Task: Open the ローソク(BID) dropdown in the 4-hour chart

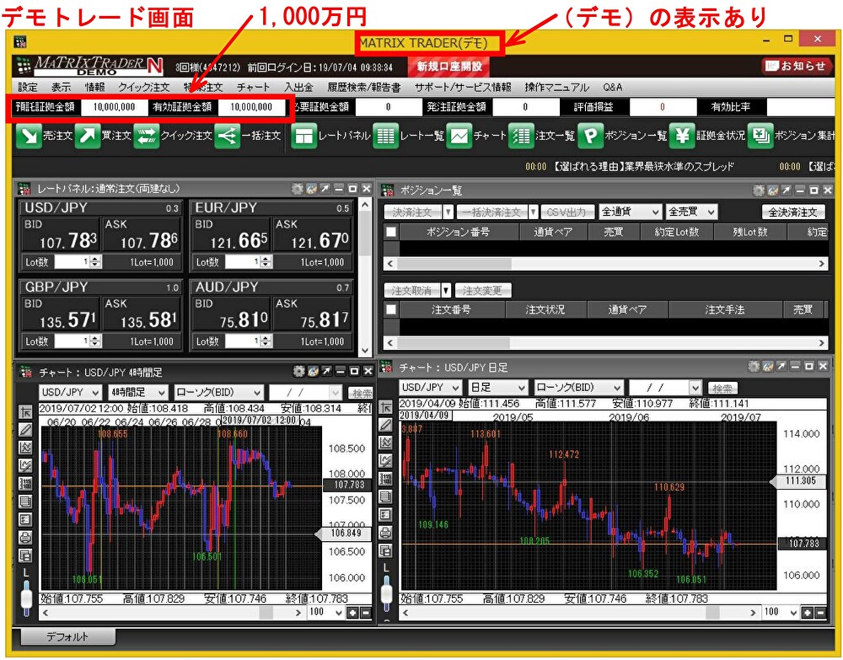Action: coord(218,392)
